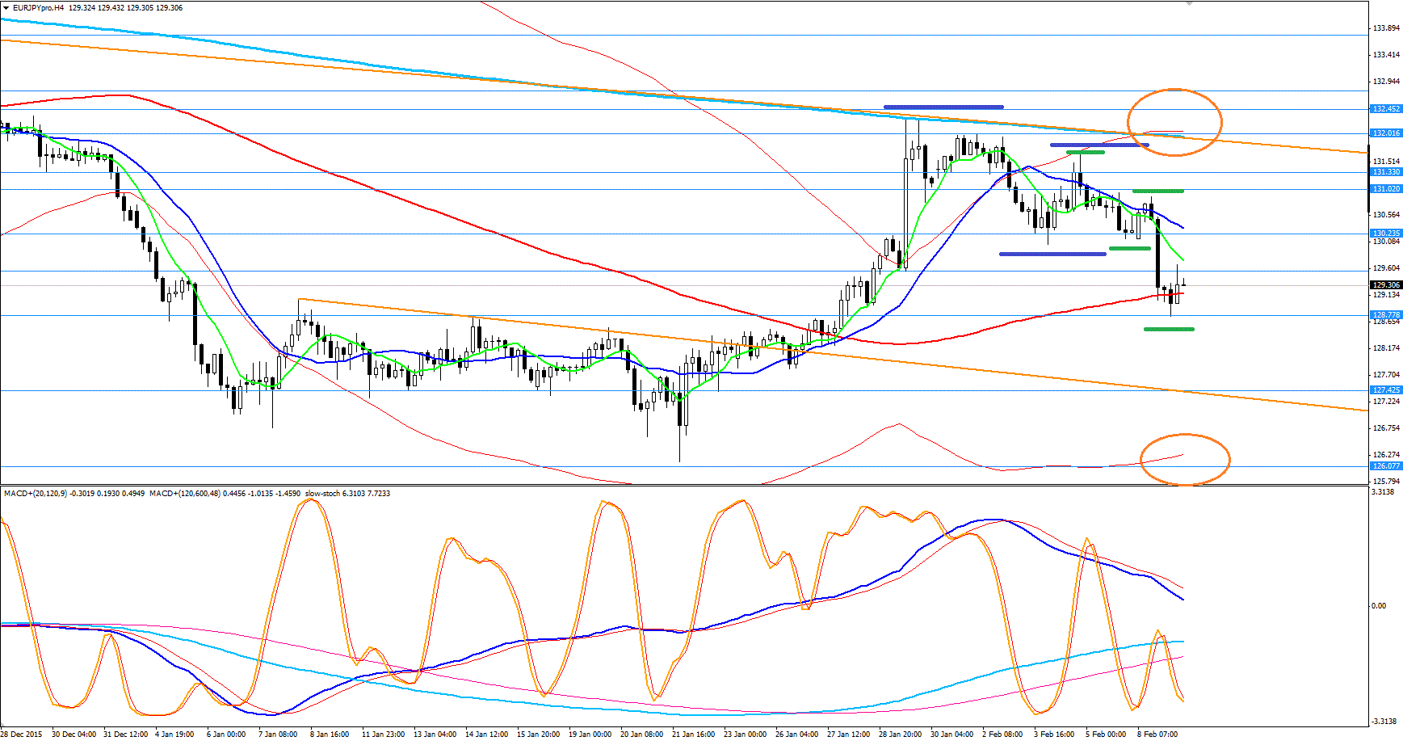Click the 27 Jan 12:00 time label
1403x741 pixels.
pos(848,735)
